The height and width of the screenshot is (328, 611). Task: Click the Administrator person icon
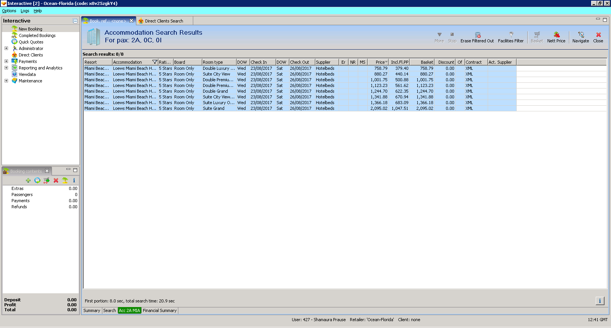point(15,48)
